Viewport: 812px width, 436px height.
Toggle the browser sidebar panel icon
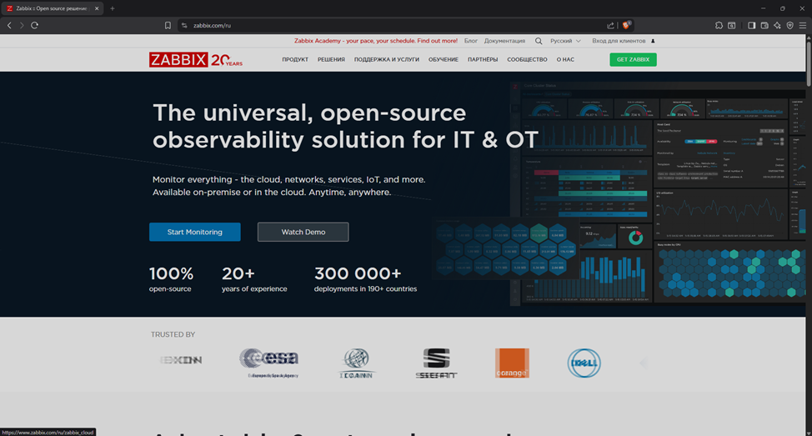pyautogui.click(x=751, y=25)
